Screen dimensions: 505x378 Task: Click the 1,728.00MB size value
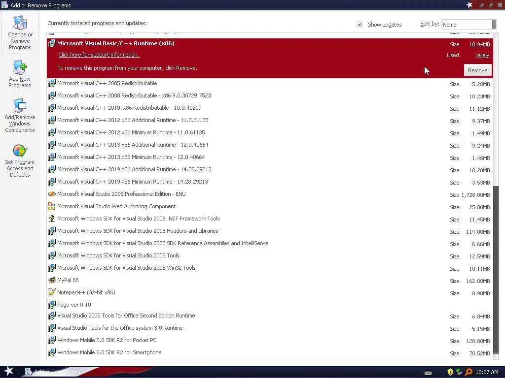475,195
